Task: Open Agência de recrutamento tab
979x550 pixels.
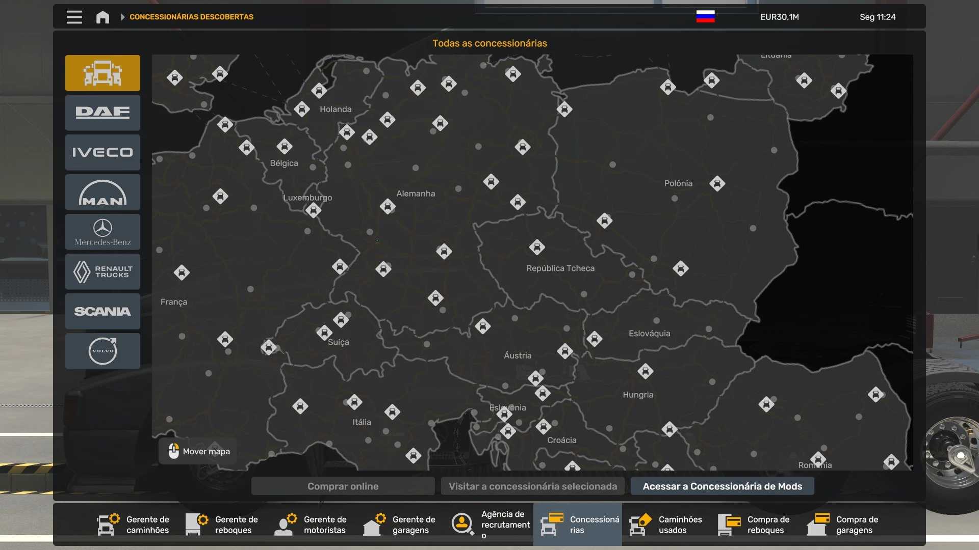Action: point(489,525)
